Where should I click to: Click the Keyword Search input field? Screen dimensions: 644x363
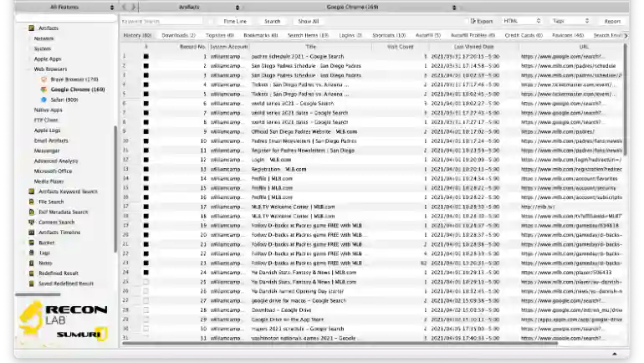coord(161,21)
